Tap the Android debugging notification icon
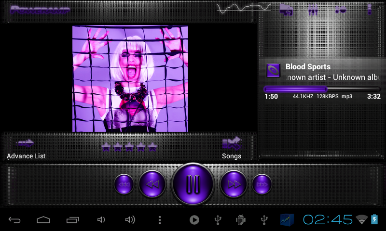The height and width of the screenshot is (231, 386). click(x=240, y=220)
